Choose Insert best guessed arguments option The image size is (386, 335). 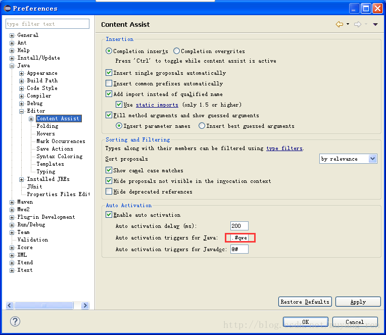click(x=202, y=126)
